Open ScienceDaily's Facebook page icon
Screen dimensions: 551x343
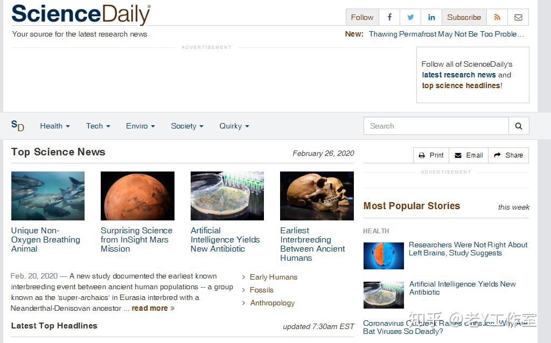pos(389,17)
